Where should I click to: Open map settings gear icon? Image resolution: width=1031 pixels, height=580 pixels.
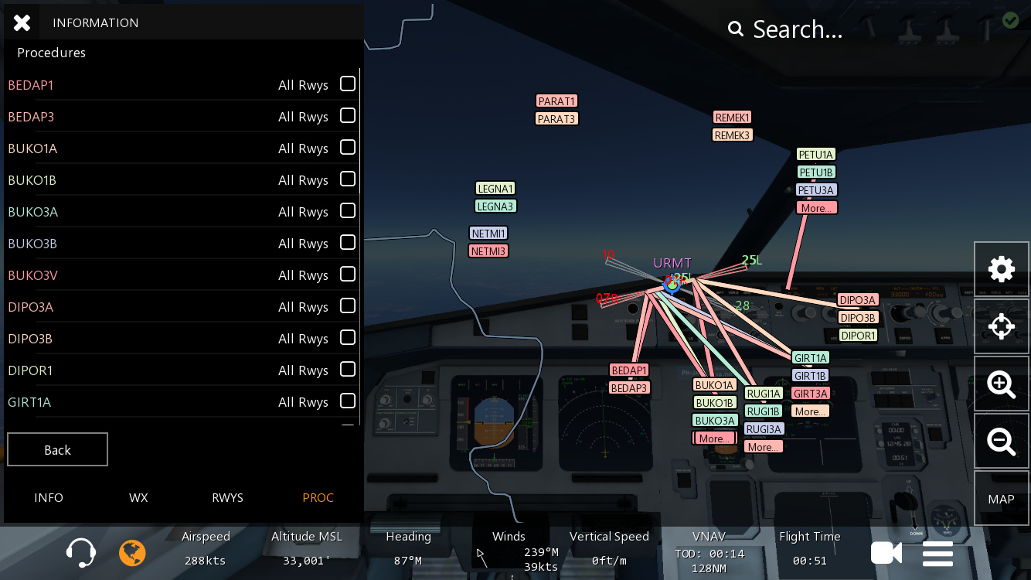click(x=1001, y=269)
